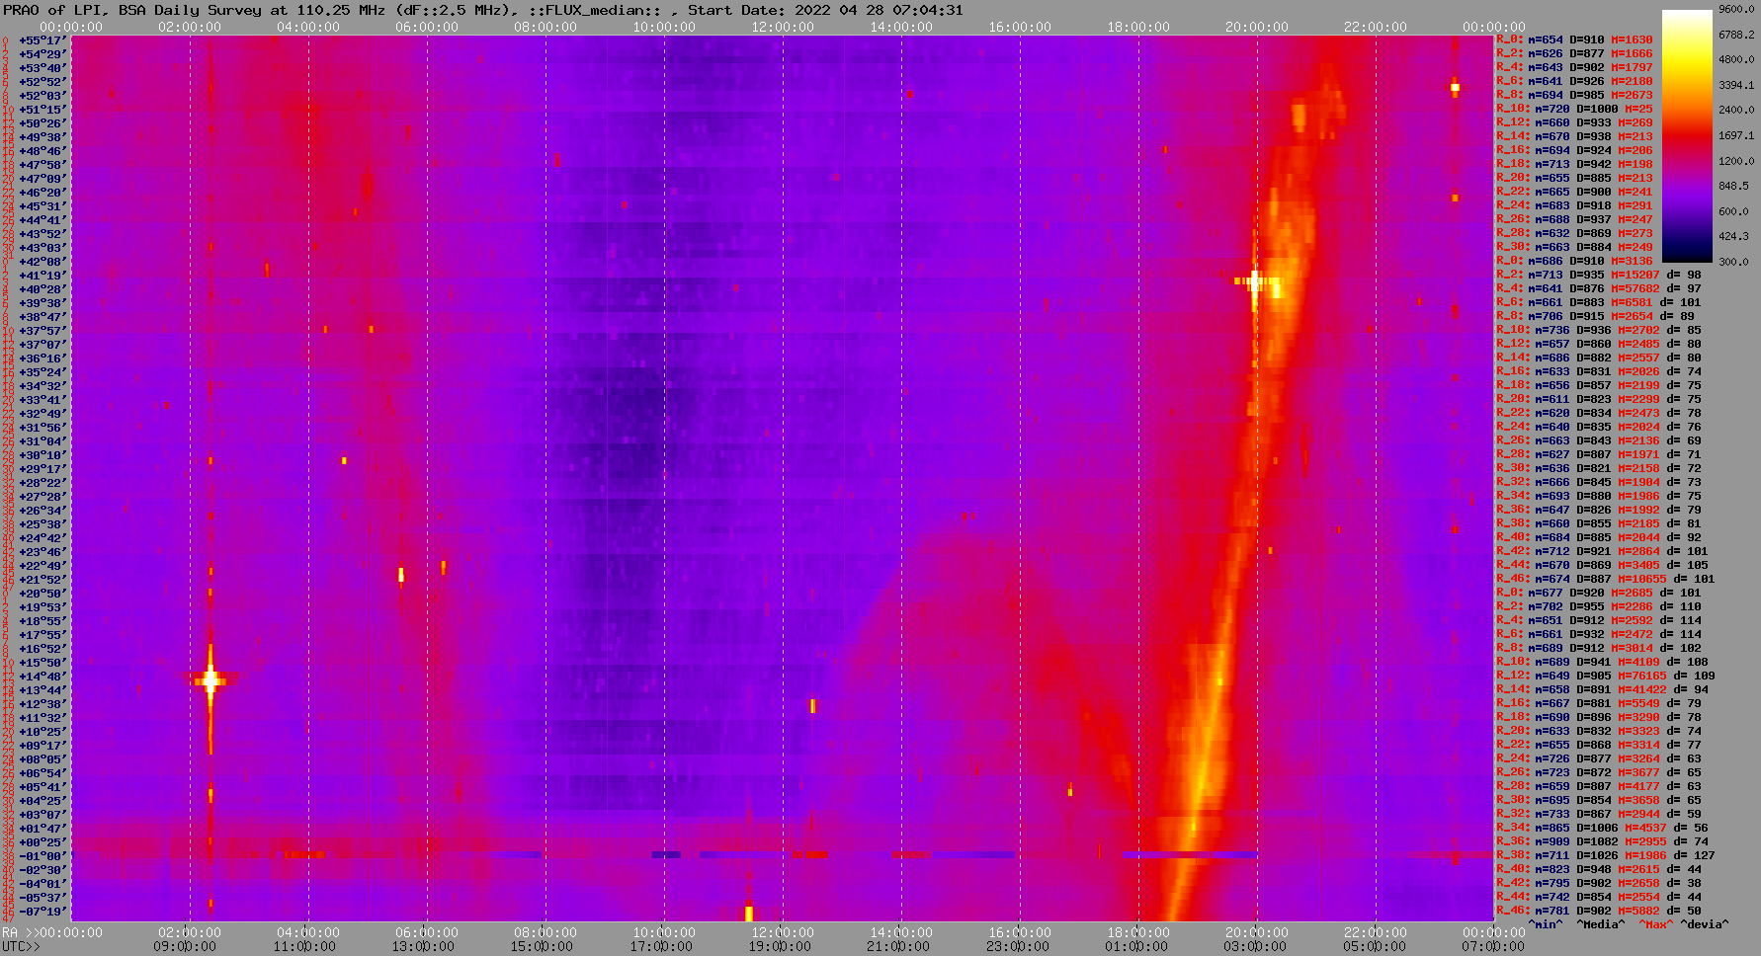
Task: Click the statistics row containing M=15207
Action: click(x=1599, y=276)
